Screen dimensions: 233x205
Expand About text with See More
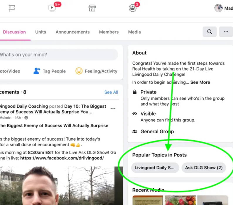coord(200,82)
